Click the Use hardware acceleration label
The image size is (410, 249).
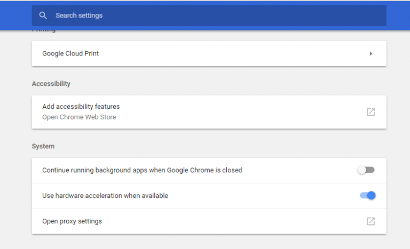(105, 196)
